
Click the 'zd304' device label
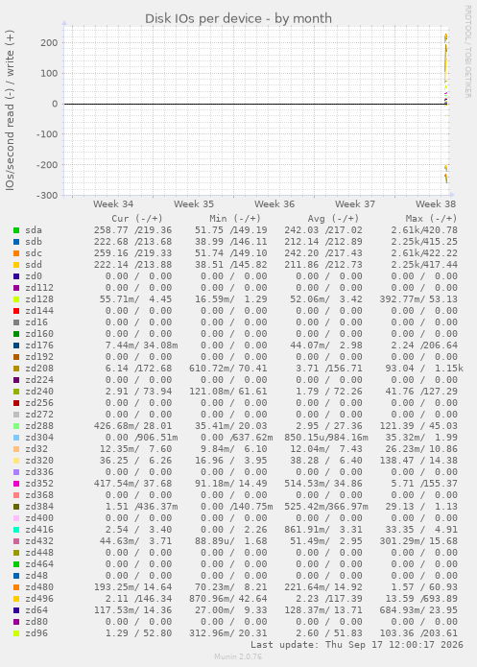coord(39,437)
